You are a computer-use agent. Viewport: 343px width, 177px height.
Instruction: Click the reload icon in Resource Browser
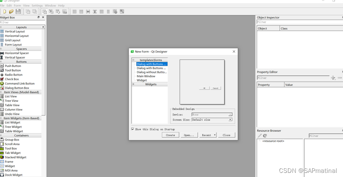click(265, 136)
